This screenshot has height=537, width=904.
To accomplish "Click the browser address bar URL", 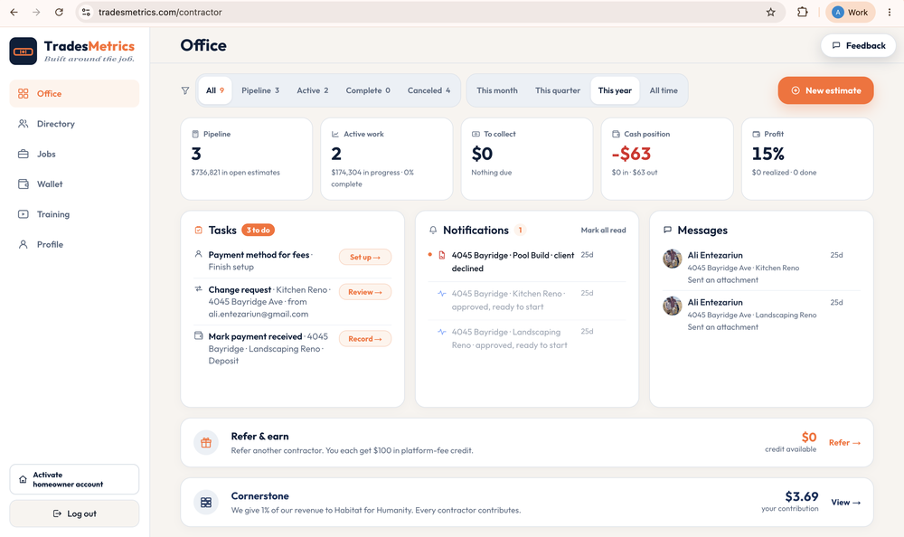I will click(x=160, y=12).
